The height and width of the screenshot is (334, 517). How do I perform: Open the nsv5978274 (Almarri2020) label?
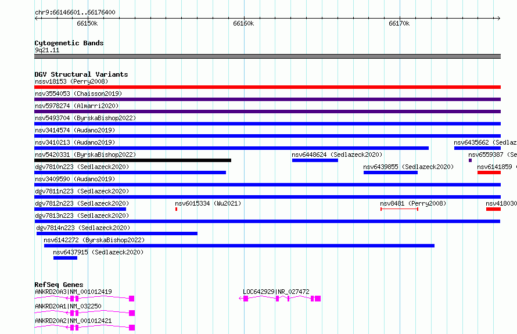(x=77, y=106)
